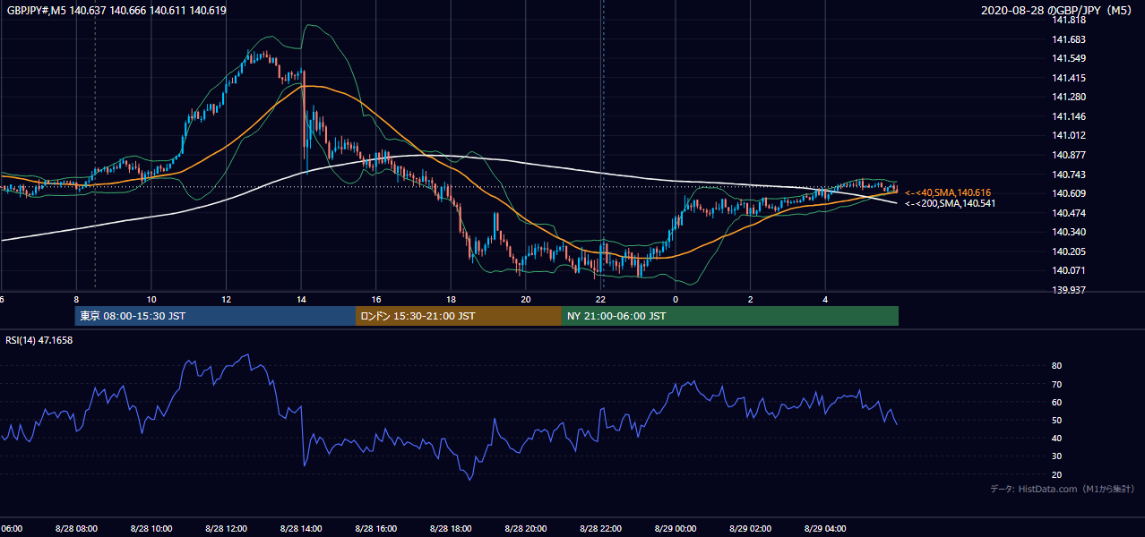Click the 8/28 16:00 time axis label
This screenshot has height=537, width=1145.
click(x=375, y=529)
